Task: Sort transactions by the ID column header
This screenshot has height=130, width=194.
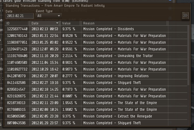Action: pyautogui.click(x=17, y=23)
